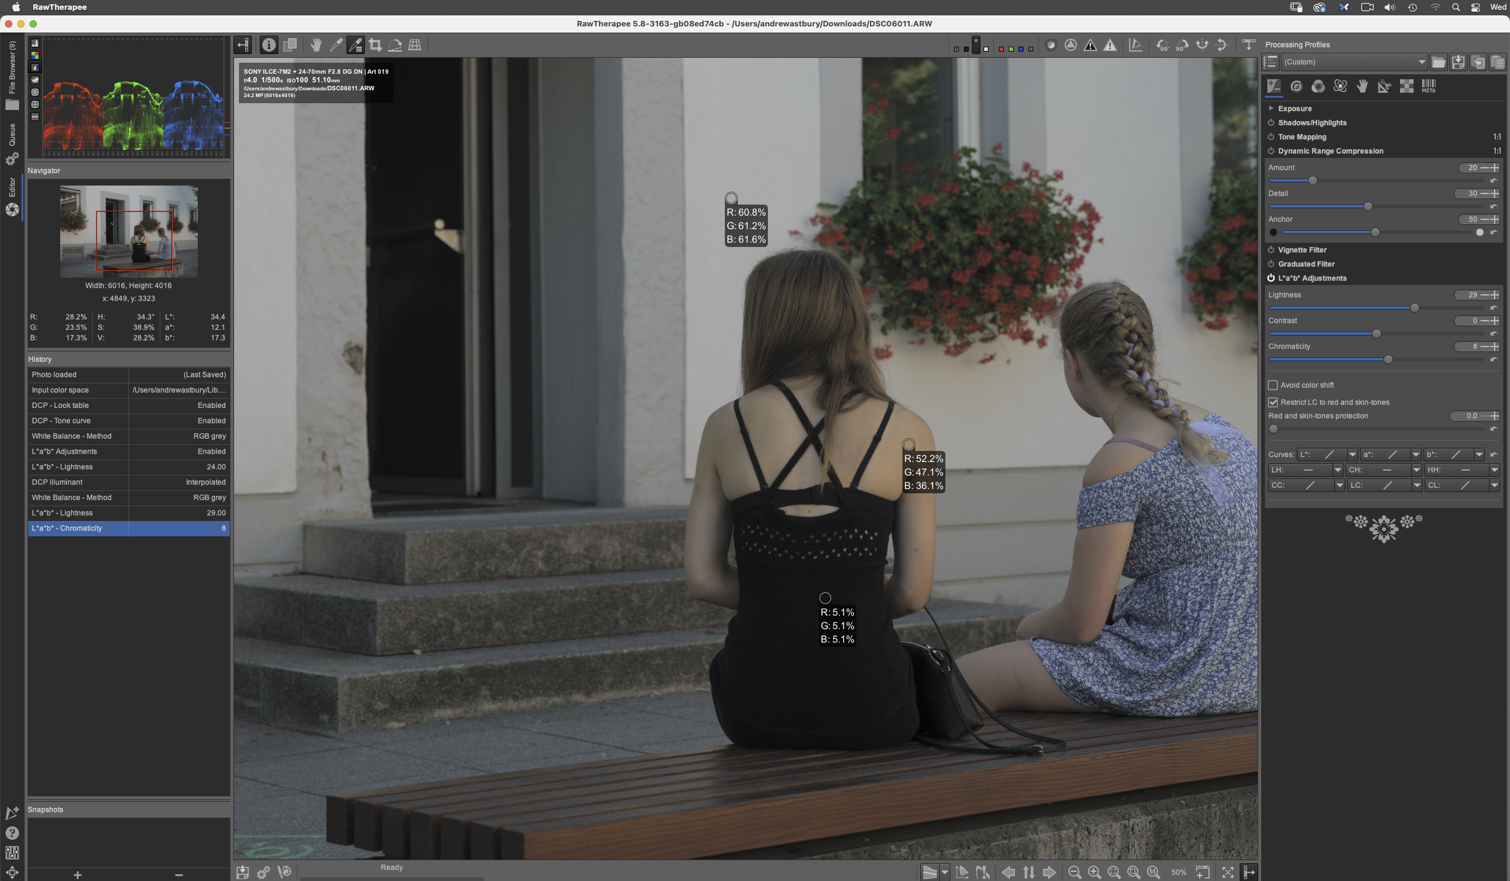Rotate image left 90 degrees
Image resolution: width=1510 pixels, height=881 pixels.
point(1162,45)
